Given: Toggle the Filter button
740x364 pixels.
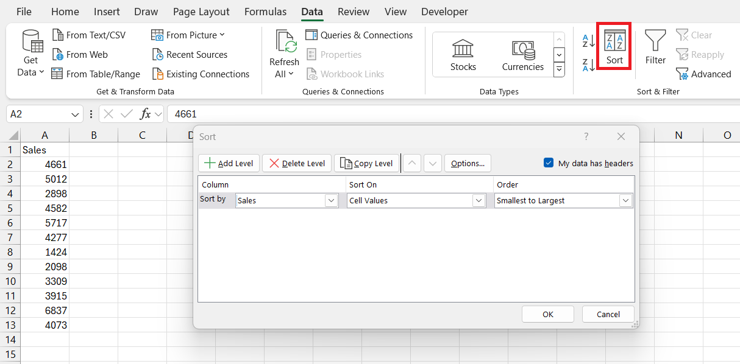Looking at the screenshot, I should (655, 47).
